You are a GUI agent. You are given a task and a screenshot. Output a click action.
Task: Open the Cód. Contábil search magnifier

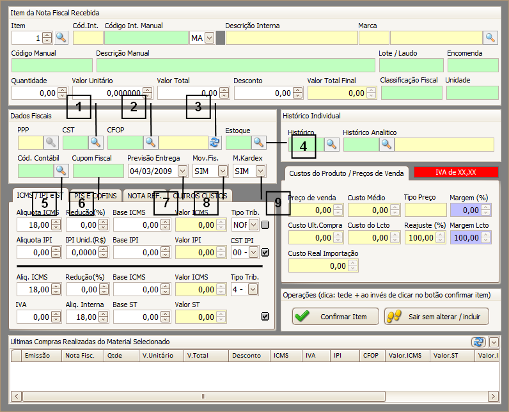click(61, 170)
